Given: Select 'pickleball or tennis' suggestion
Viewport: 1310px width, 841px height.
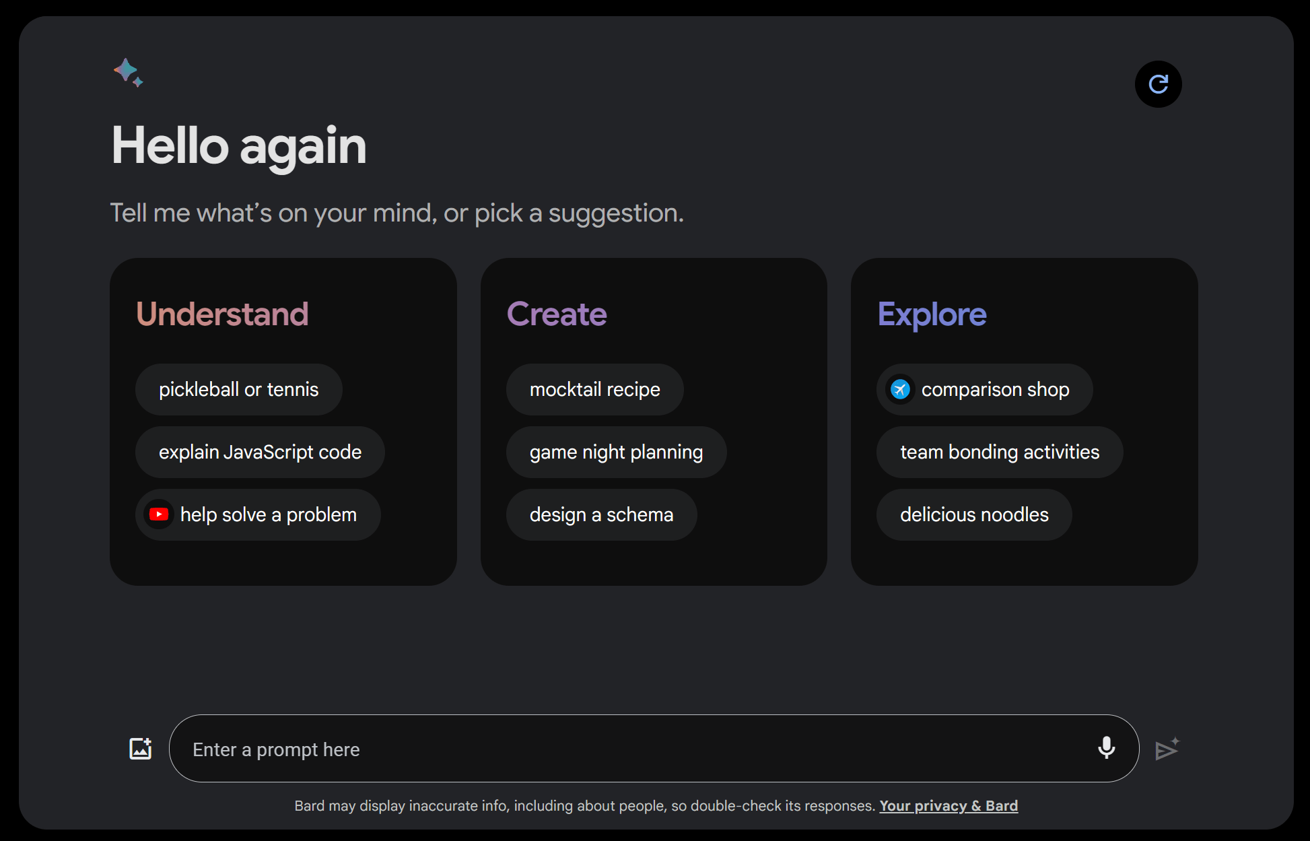Looking at the screenshot, I should 238,389.
